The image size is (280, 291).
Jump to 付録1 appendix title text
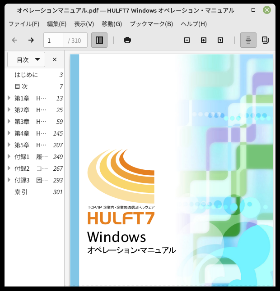[31, 157]
